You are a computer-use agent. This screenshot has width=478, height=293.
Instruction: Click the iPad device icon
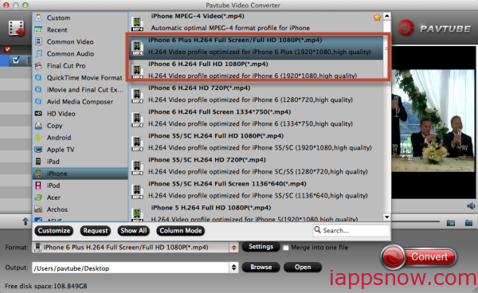[x=38, y=162]
